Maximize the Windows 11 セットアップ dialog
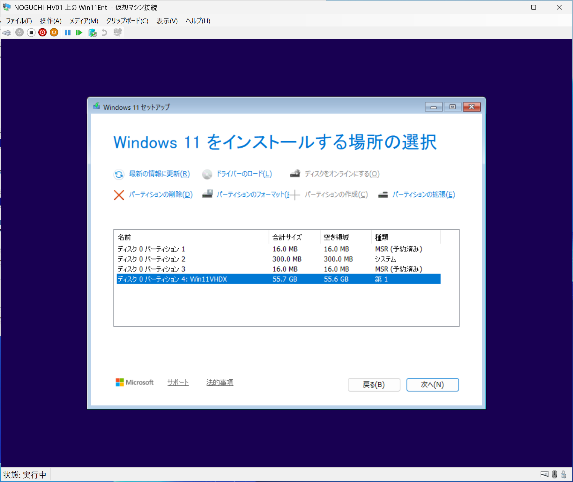The height and width of the screenshot is (482, 573). pyautogui.click(x=452, y=107)
